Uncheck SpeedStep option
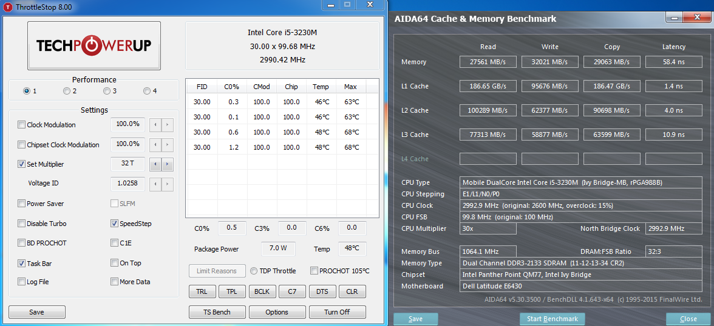 [x=114, y=223]
